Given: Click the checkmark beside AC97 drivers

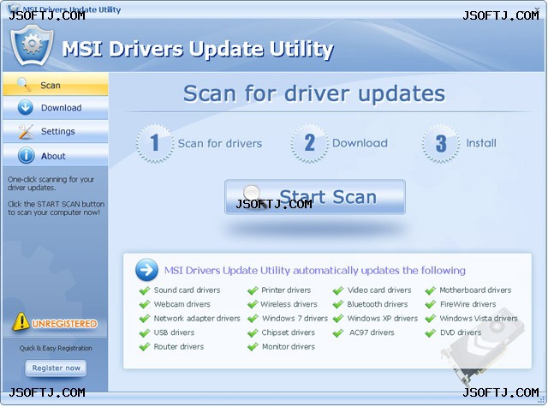Looking at the screenshot, I should click(338, 332).
